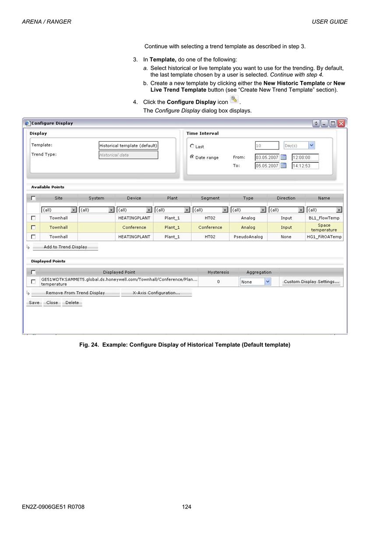Click the From time field 12:00:00
Viewport: 380px width, 537px height.
click(x=305, y=157)
